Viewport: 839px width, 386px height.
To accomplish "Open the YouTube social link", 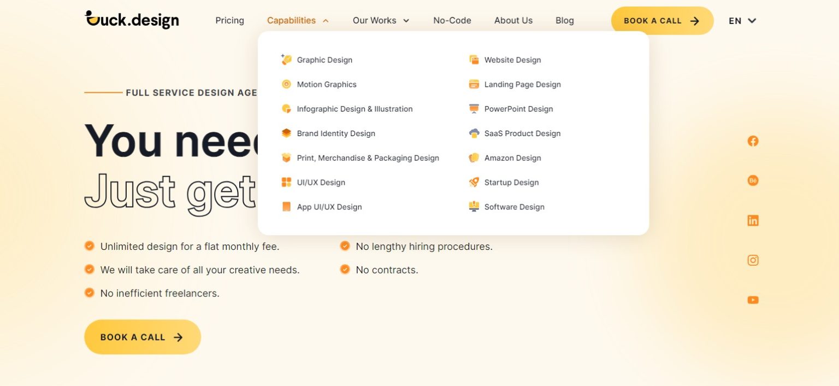I will point(753,300).
